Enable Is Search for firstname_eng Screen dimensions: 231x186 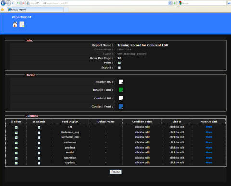point(39,133)
